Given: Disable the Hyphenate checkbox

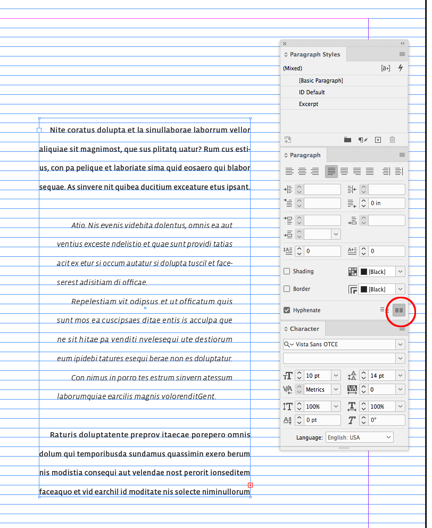Looking at the screenshot, I should [x=287, y=310].
